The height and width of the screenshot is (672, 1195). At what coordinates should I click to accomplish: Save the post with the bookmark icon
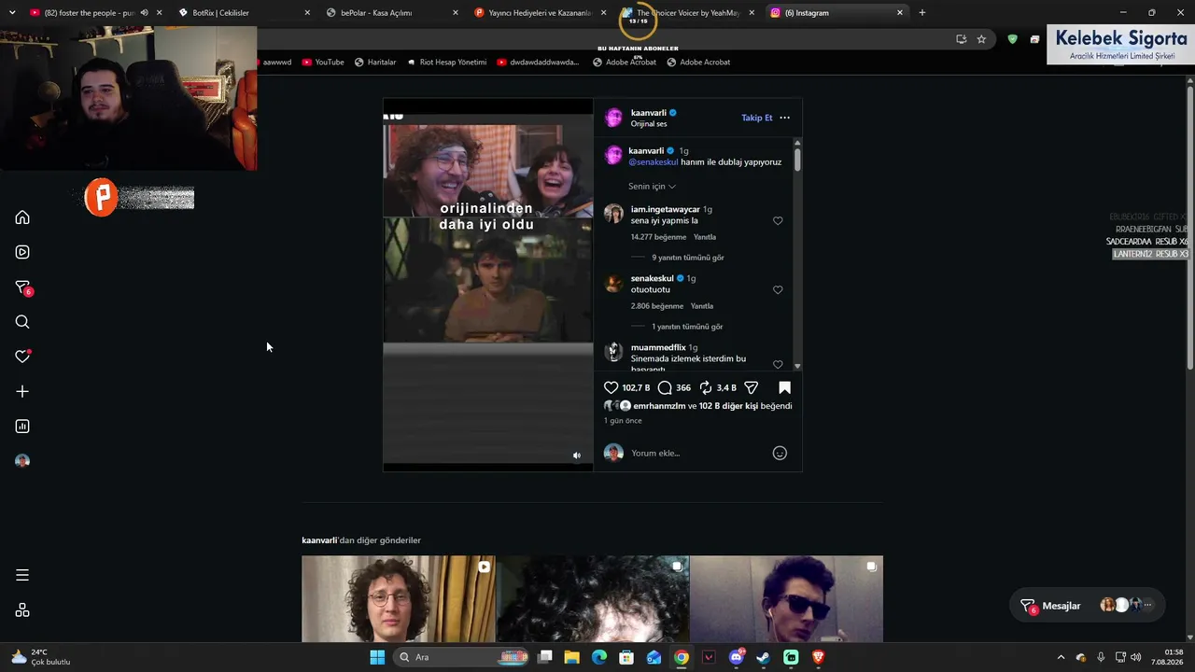784,387
